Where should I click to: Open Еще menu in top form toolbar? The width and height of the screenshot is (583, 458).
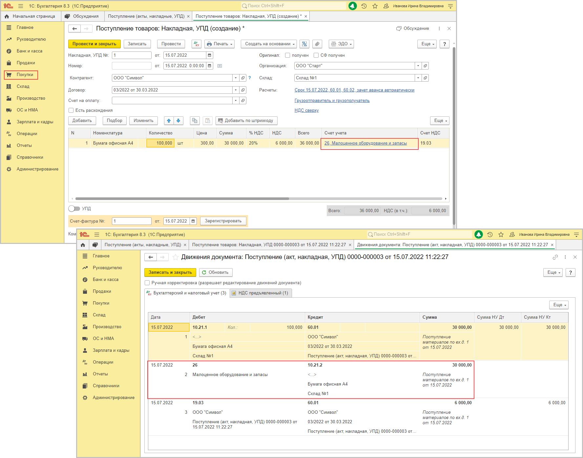click(x=427, y=44)
